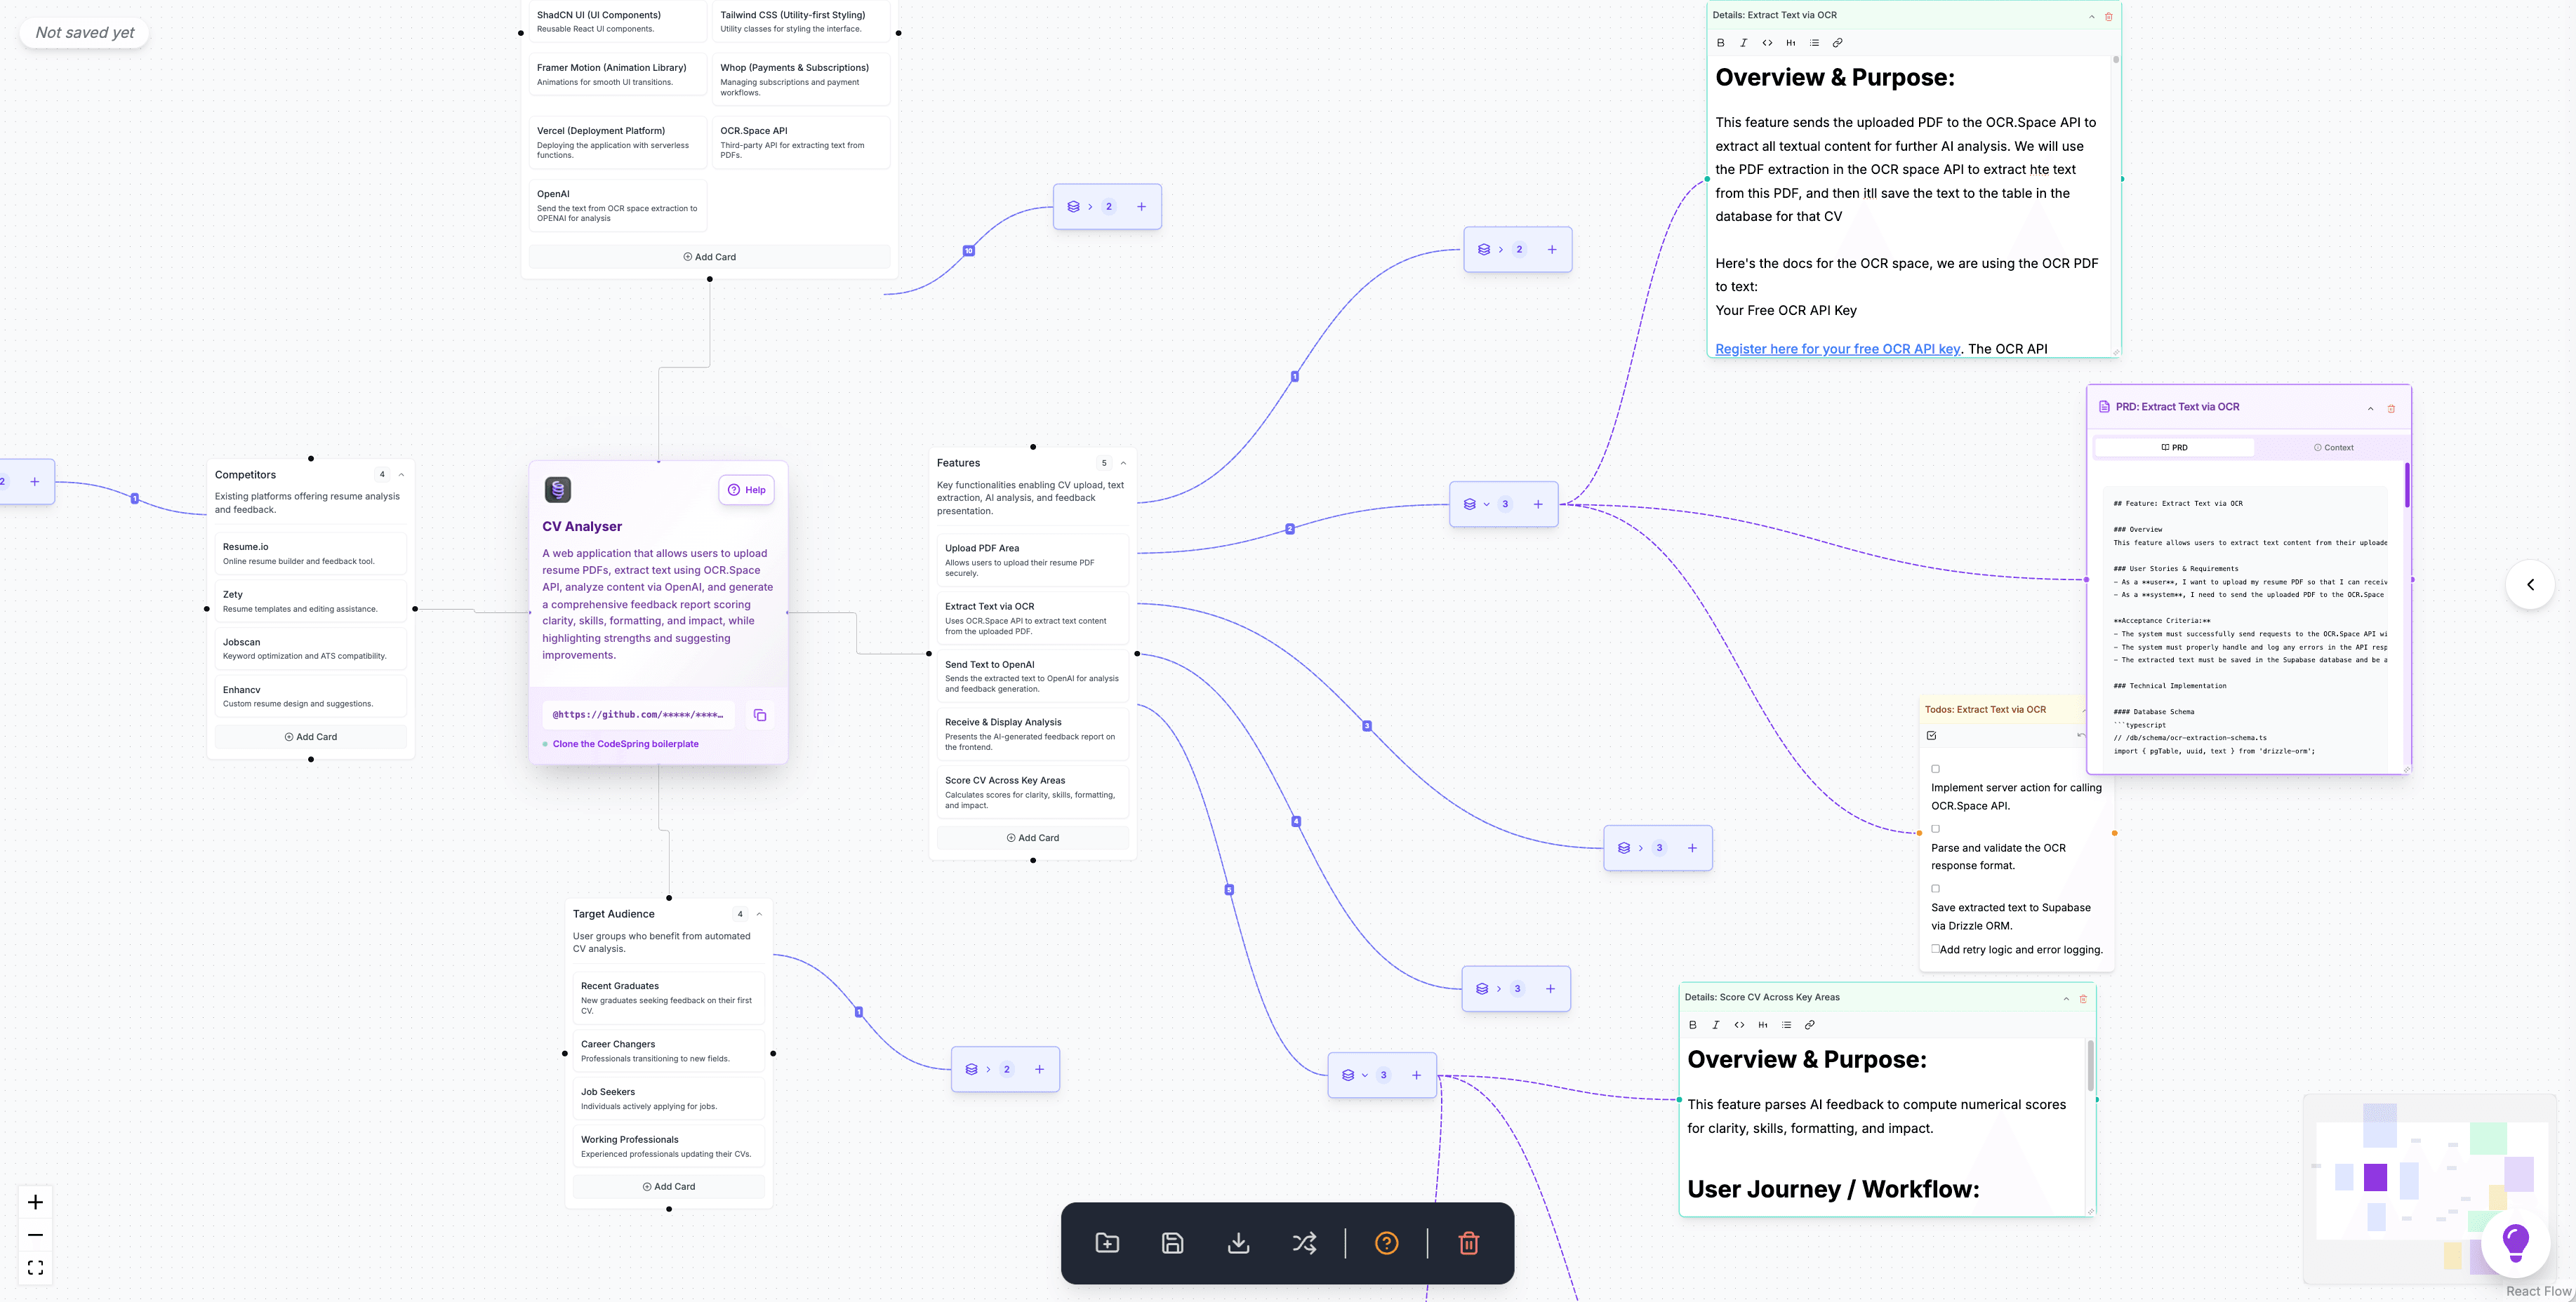Click the shuffle layout icon in bottom toolbar
Image resolution: width=2576 pixels, height=1302 pixels.
tap(1304, 1243)
